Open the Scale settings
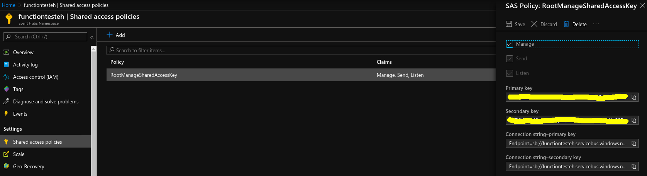The width and height of the screenshot is (647, 176). 19,154
